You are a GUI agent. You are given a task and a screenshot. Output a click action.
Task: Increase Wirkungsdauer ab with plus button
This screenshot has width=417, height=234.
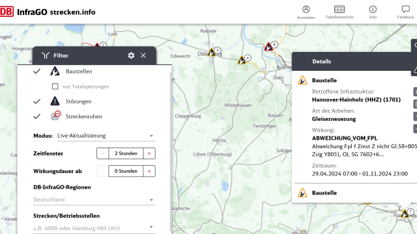(149, 171)
